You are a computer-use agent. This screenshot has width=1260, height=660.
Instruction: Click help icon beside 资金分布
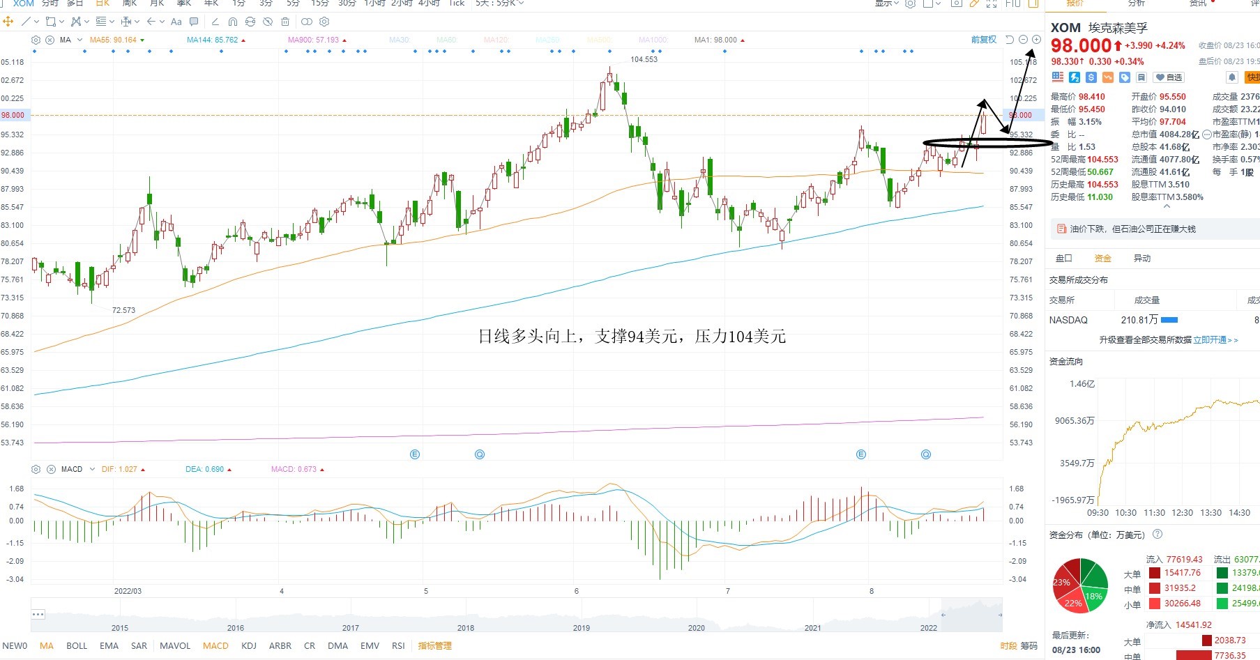1157,535
